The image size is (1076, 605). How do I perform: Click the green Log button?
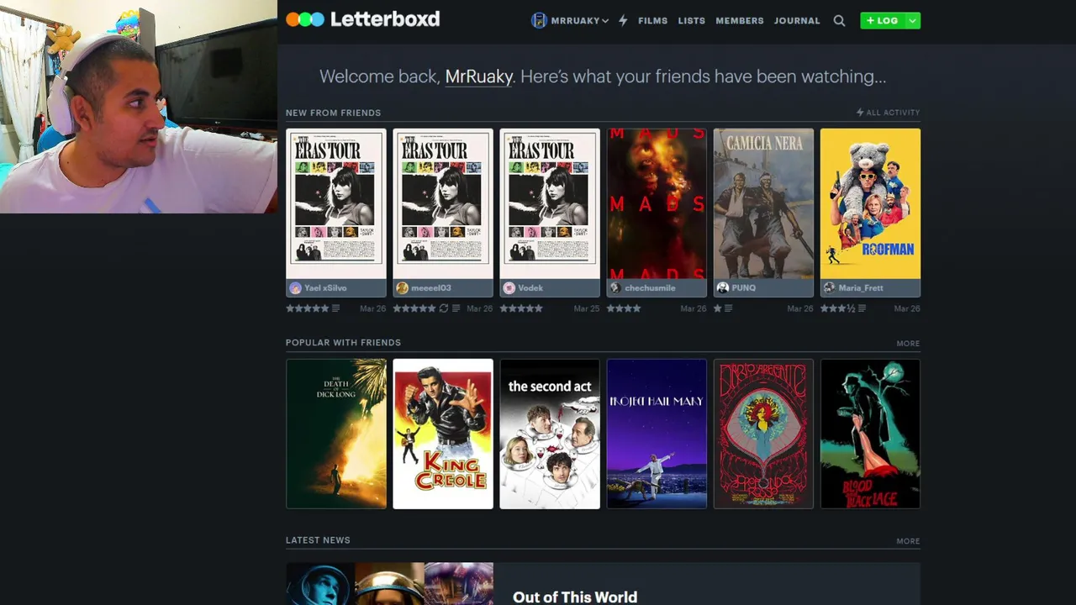click(882, 20)
